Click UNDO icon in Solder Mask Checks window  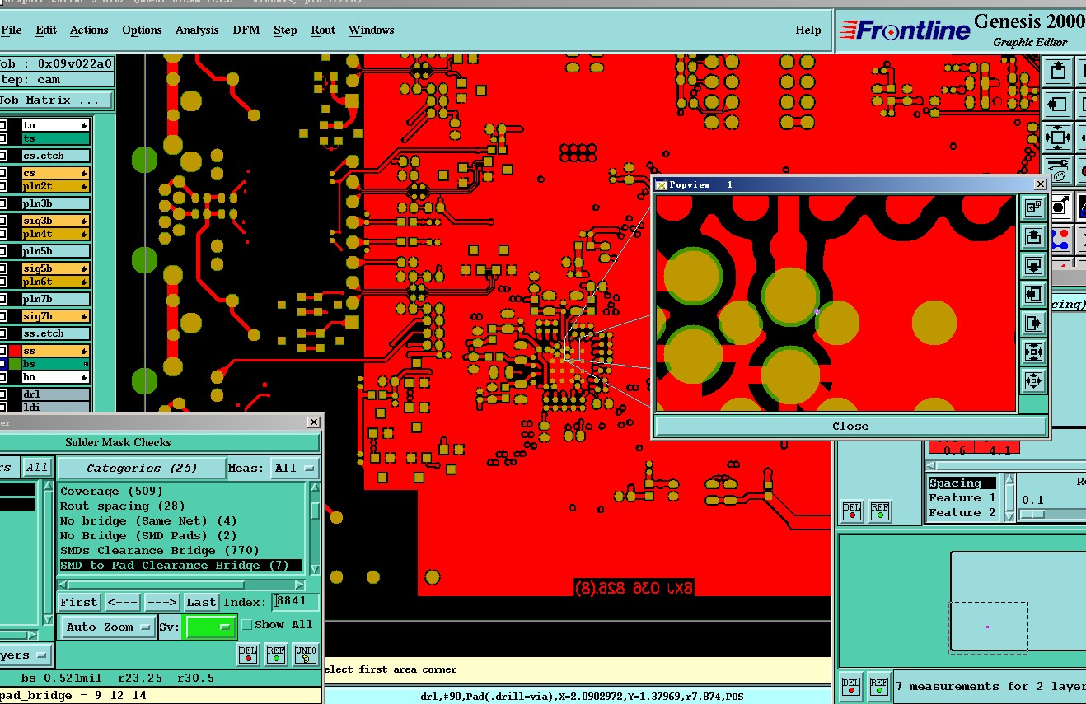tap(305, 655)
